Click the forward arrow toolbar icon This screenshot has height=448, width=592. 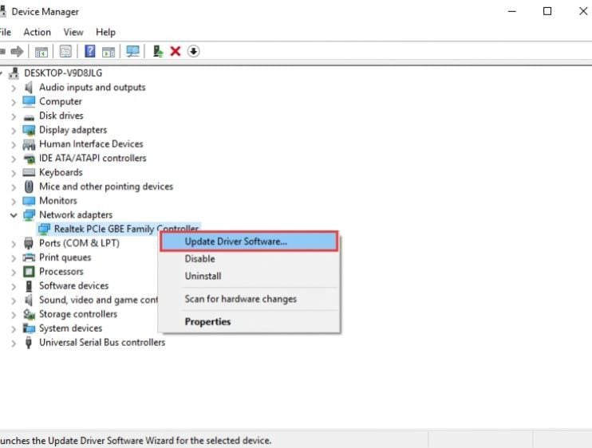tap(17, 51)
